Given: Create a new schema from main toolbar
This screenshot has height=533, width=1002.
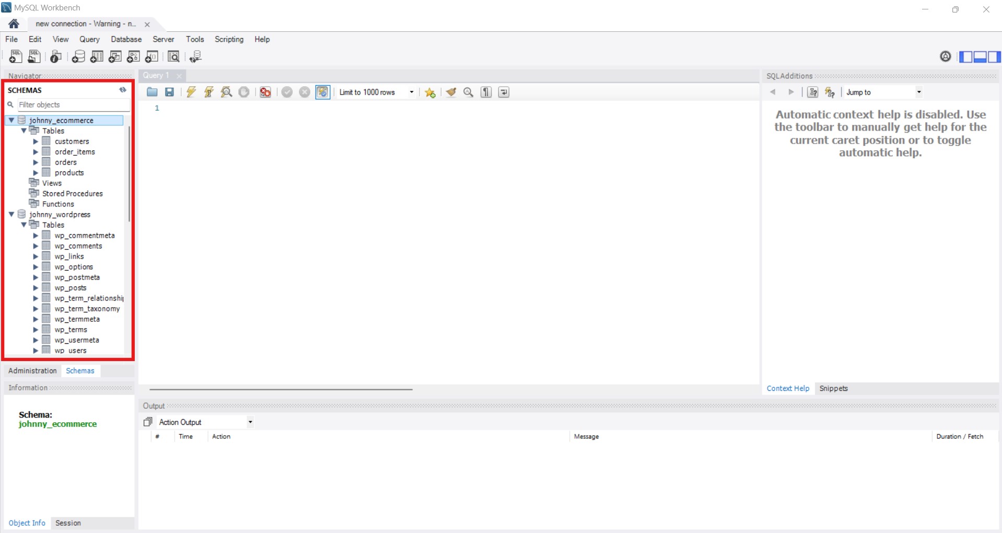Looking at the screenshot, I should (x=78, y=56).
